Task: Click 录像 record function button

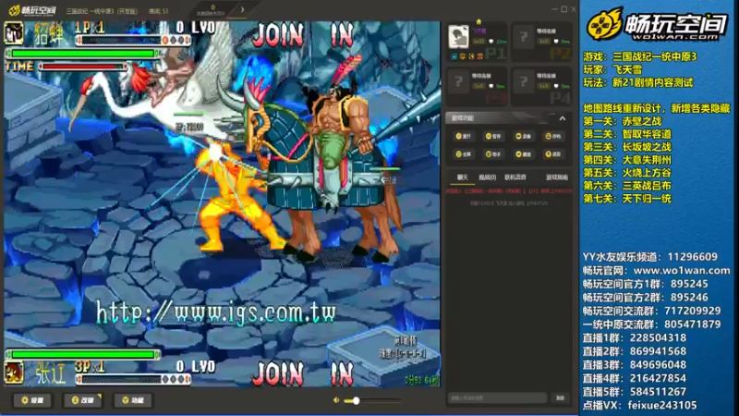Action: coord(523,136)
